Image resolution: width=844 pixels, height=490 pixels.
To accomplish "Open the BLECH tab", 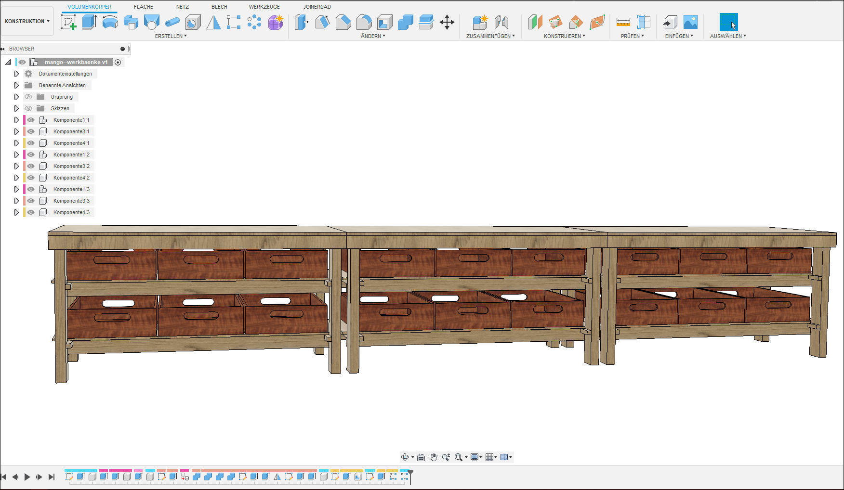I will coord(219,7).
